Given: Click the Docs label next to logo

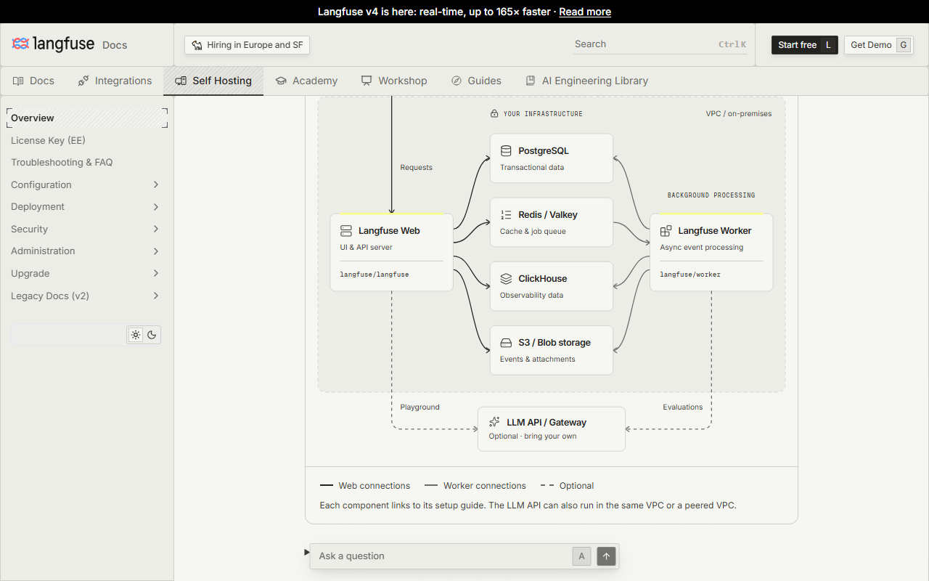Looking at the screenshot, I should [x=115, y=45].
